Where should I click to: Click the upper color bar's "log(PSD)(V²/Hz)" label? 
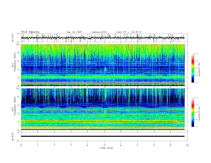click(x=200, y=70)
